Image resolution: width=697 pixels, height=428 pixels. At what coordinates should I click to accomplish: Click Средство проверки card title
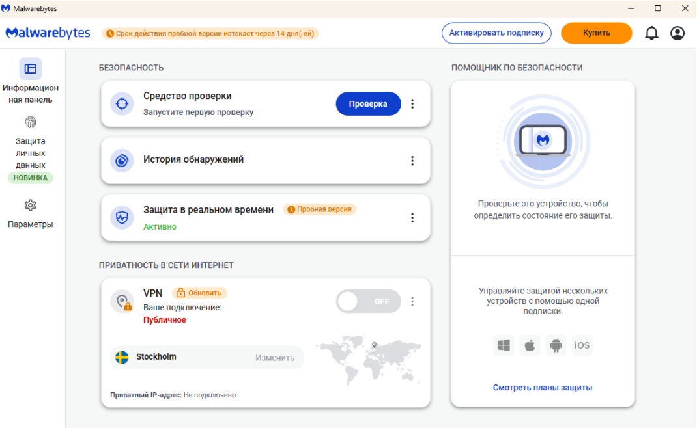pyautogui.click(x=187, y=96)
